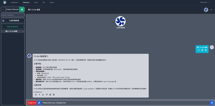Click the thumbs down icon under the response
The height and width of the screenshot is (106, 215).
coord(47,95)
